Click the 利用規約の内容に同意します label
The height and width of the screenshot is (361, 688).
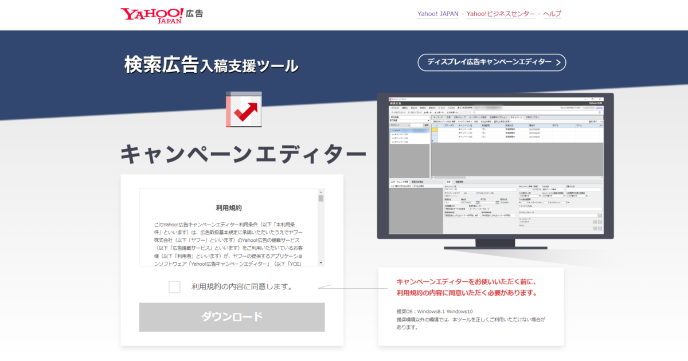(243, 287)
